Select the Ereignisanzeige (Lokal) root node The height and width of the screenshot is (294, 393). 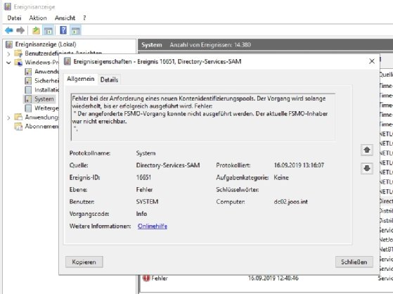point(46,44)
